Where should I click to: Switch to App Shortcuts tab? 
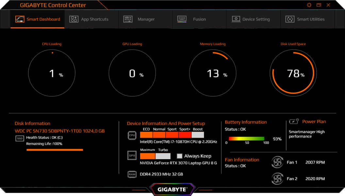(x=91, y=19)
